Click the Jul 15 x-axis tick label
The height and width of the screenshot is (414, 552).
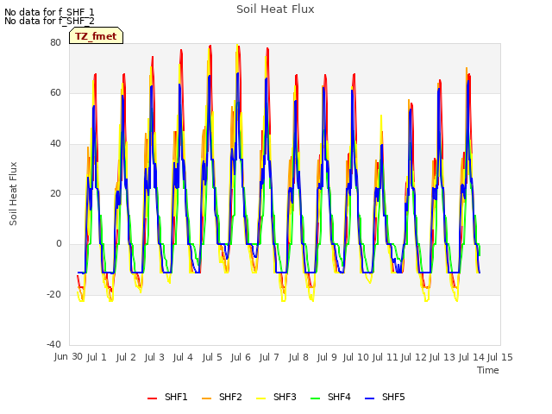tap(500, 357)
